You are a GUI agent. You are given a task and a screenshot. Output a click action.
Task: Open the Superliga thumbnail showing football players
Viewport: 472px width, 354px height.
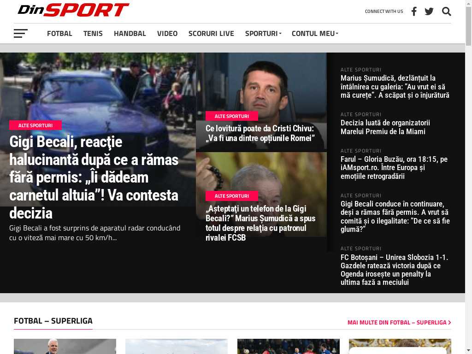(x=289, y=346)
